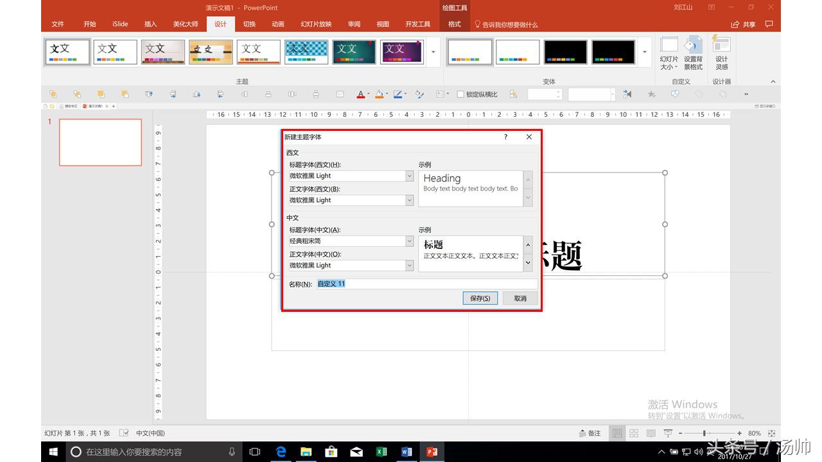This screenshot has width=822, height=462.
Task: Click the zoom slider handle
Action: coord(704,433)
